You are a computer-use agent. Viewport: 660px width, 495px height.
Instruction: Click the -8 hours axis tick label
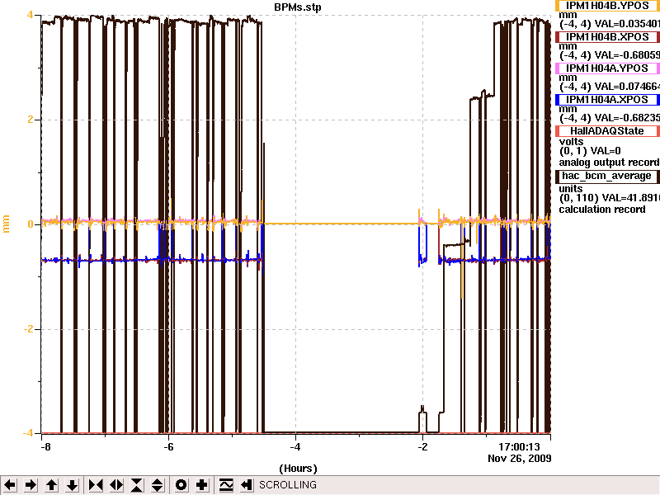click(45, 447)
